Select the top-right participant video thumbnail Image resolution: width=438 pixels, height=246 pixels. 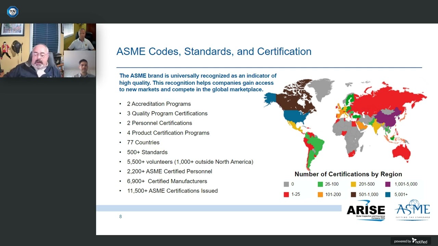[80, 37]
